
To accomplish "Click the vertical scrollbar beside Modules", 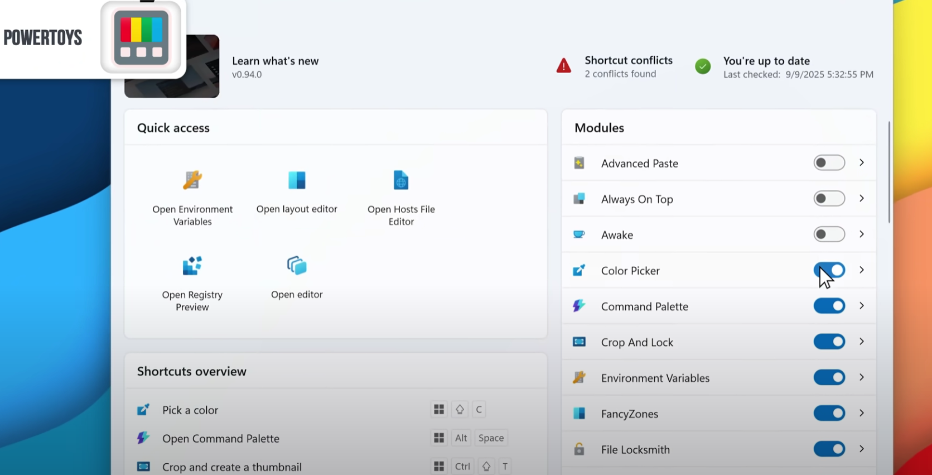I will click(888, 173).
